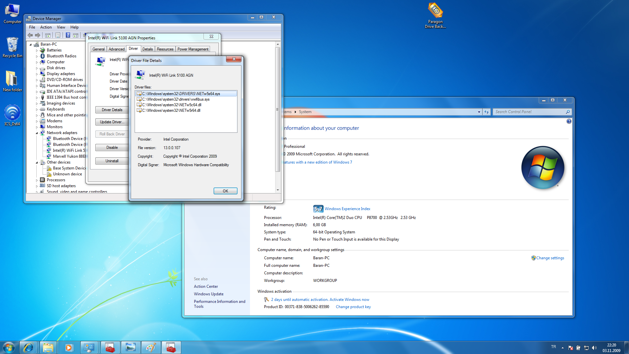Screen dimensions: 629x354
Task: Expand the Batteries node
Action: [x=37, y=50]
